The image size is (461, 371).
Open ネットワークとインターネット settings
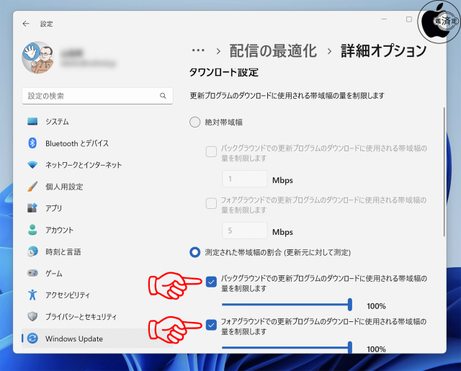tap(97, 165)
